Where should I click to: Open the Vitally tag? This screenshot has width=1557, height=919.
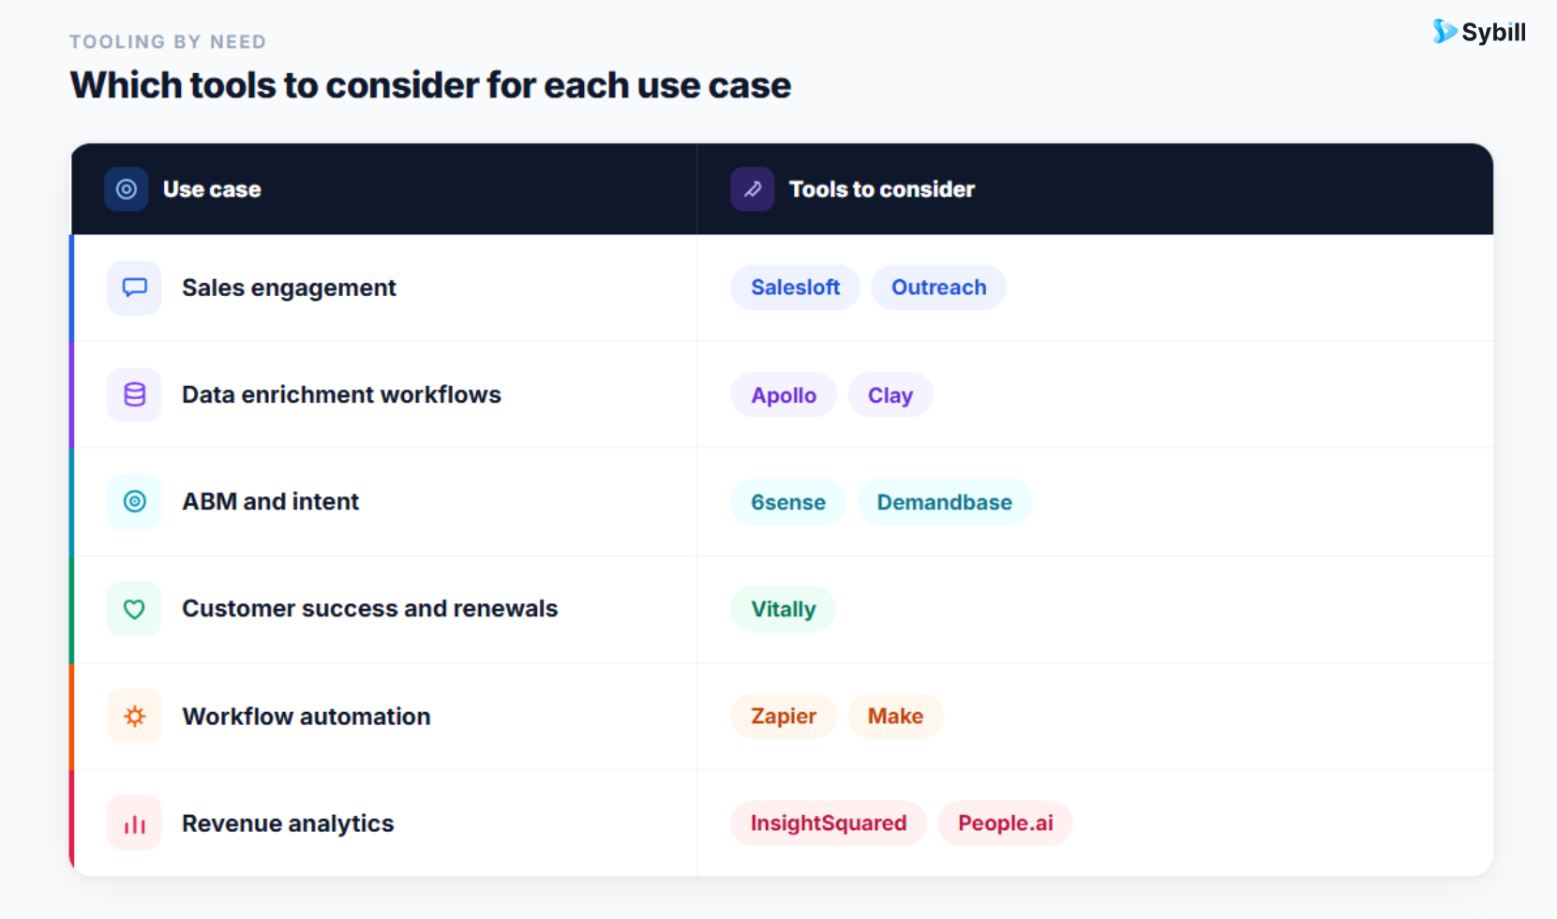tap(783, 609)
